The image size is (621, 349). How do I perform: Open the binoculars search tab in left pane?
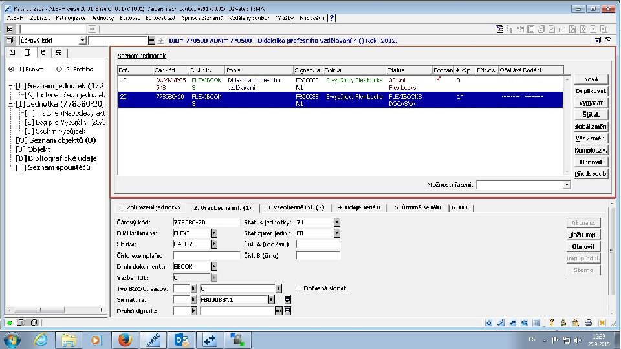coord(59,52)
